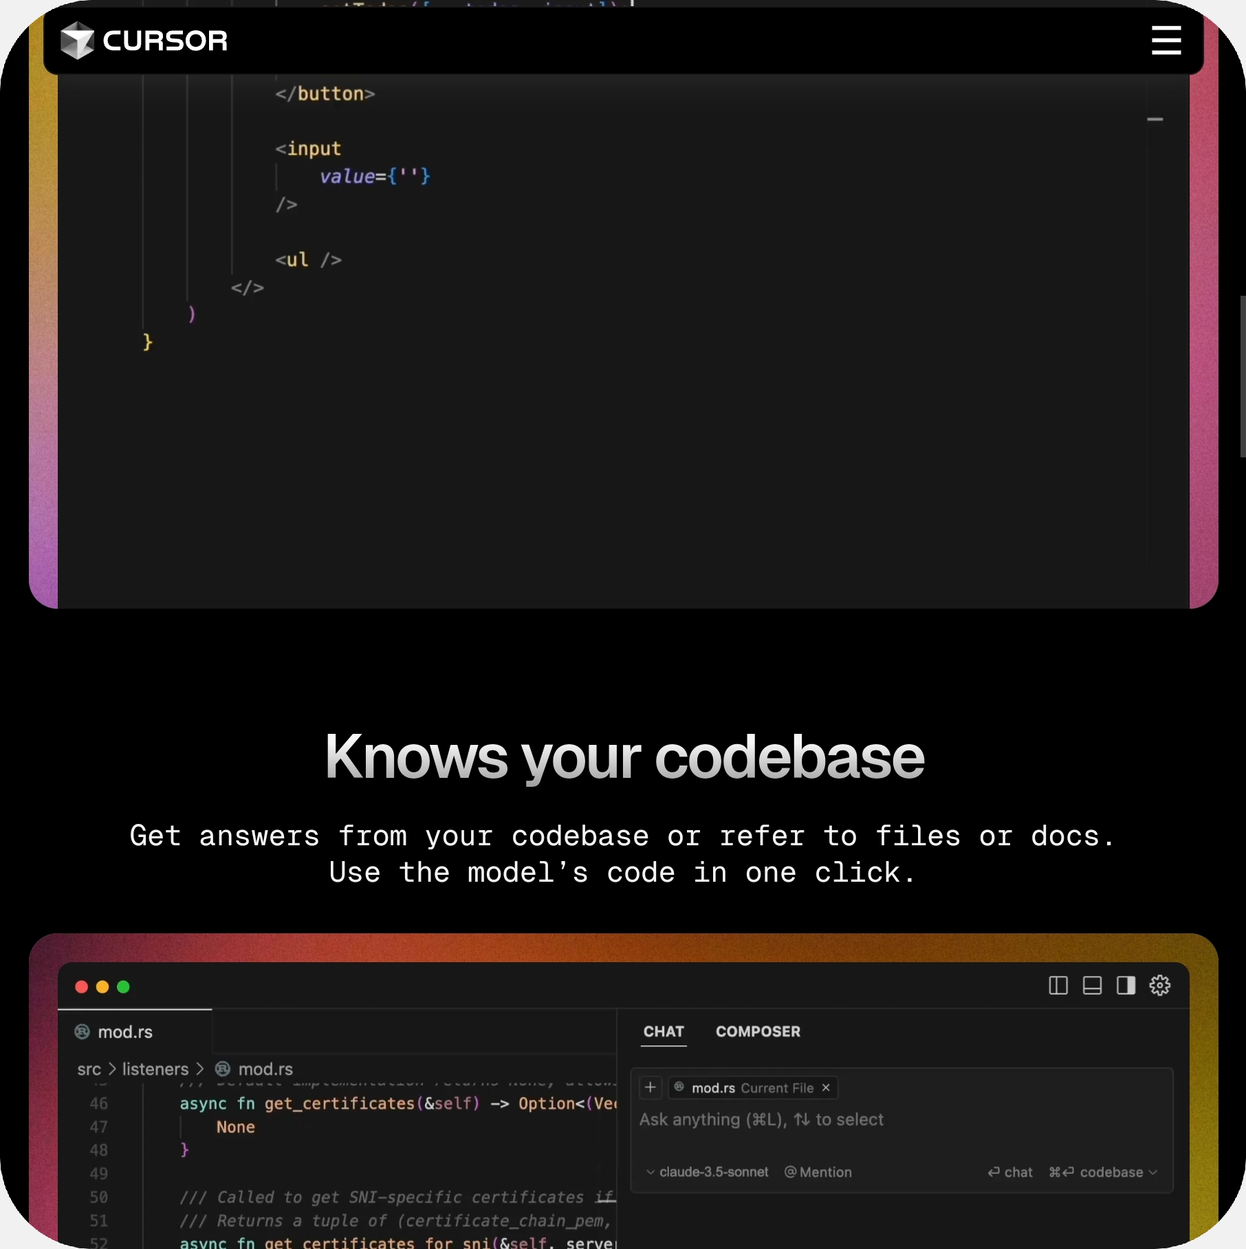
Task: Switch to the COMPOSER tab
Action: (758, 1032)
